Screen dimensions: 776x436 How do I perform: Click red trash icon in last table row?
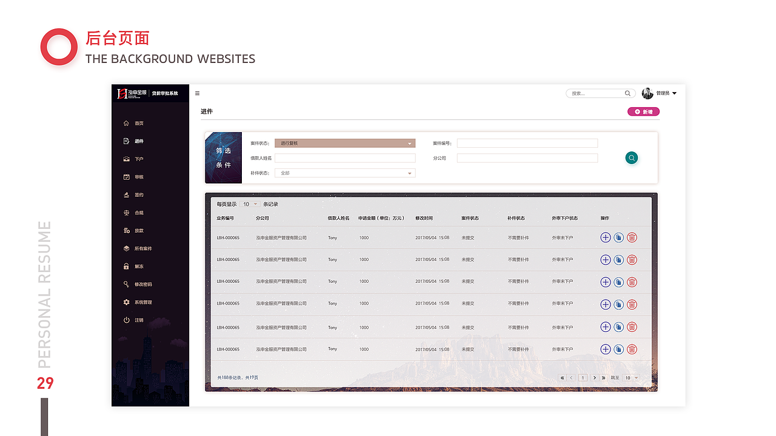(632, 349)
